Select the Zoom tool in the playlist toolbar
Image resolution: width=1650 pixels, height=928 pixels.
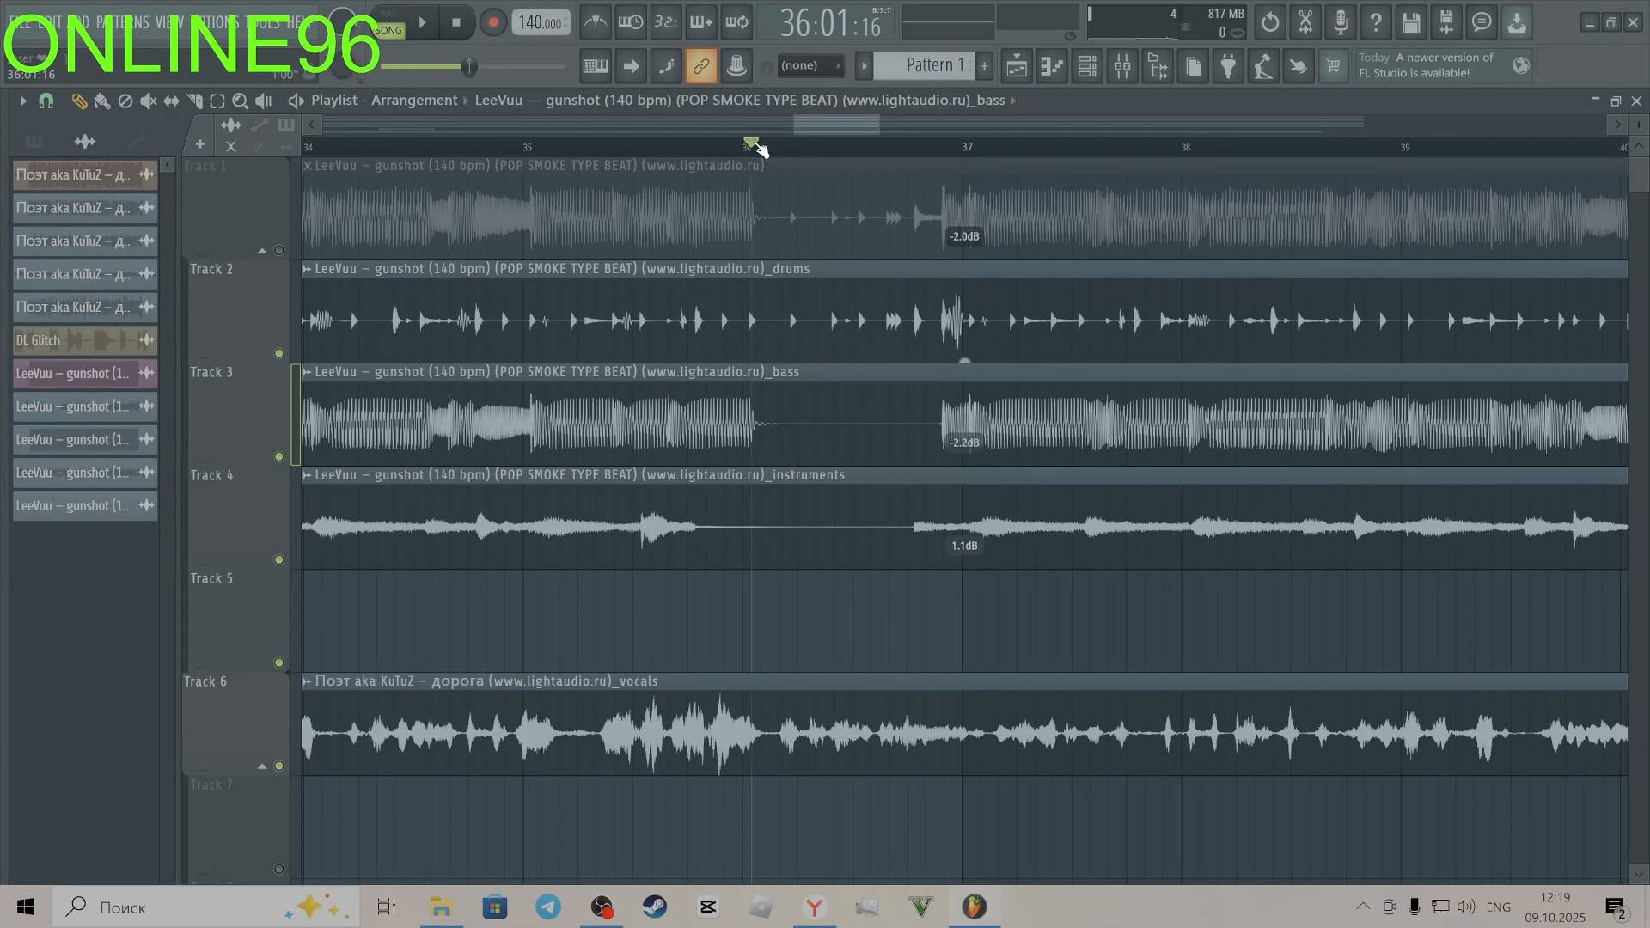tap(241, 101)
